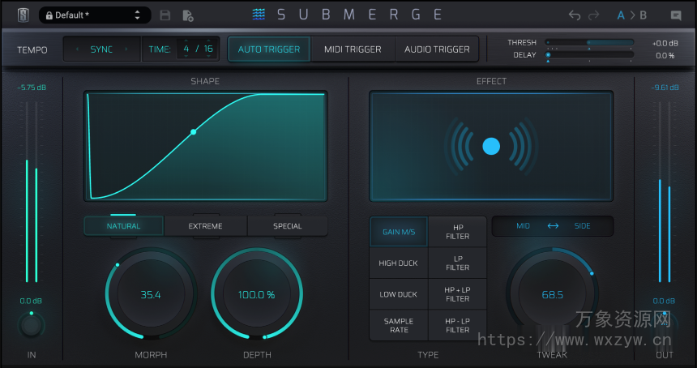697x368 pixels.
Task: Click the TYPE label
Action: point(428,355)
